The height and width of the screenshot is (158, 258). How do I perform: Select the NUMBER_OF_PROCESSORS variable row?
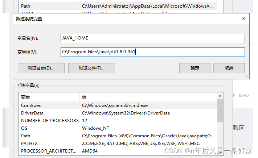(118, 121)
